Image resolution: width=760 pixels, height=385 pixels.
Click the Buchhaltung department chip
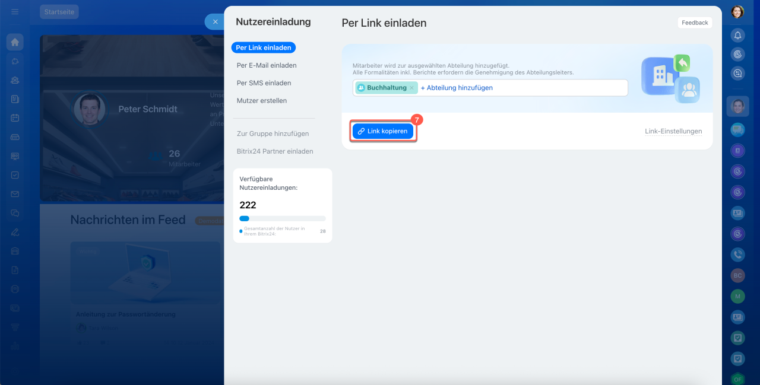coord(386,88)
